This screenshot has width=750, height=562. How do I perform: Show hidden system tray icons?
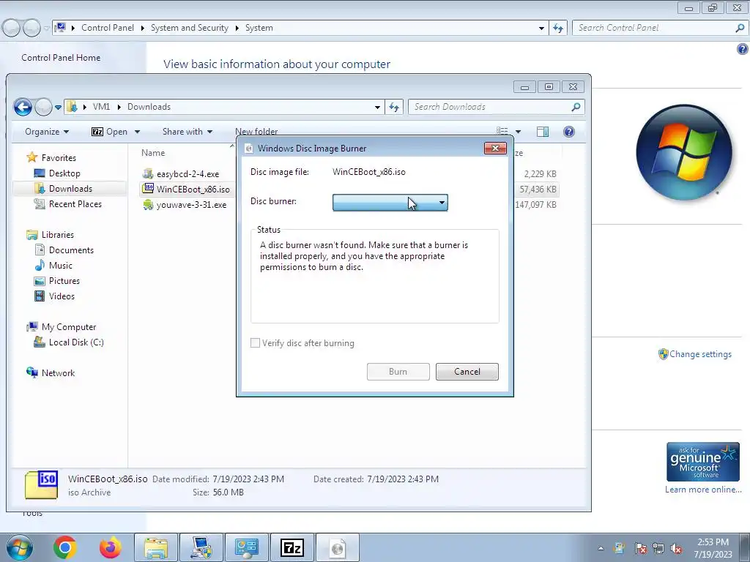(x=601, y=548)
